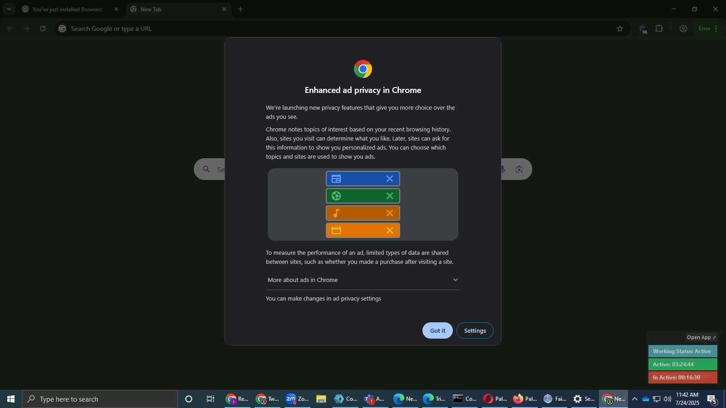This screenshot has width=726, height=408.
Task: Bookmark this page with star icon
Action: coord(620,29)
